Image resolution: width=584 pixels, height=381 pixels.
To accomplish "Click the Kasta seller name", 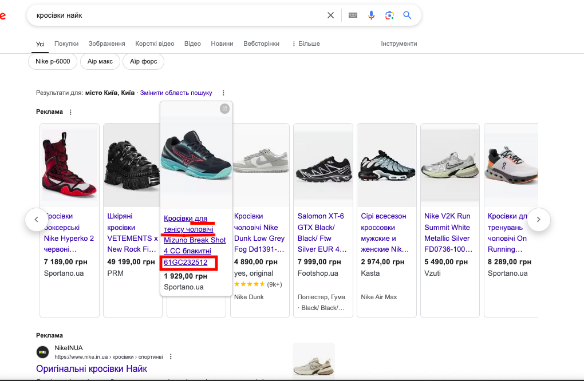I will point(370,273).
